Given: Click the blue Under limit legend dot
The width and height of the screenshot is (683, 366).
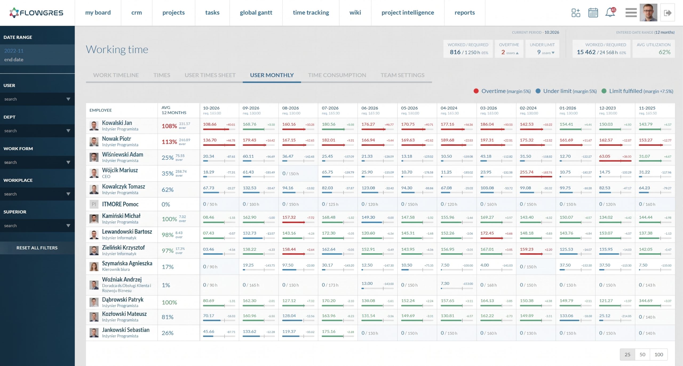Looking at the screenshot, I should click(x=538, y=91).
